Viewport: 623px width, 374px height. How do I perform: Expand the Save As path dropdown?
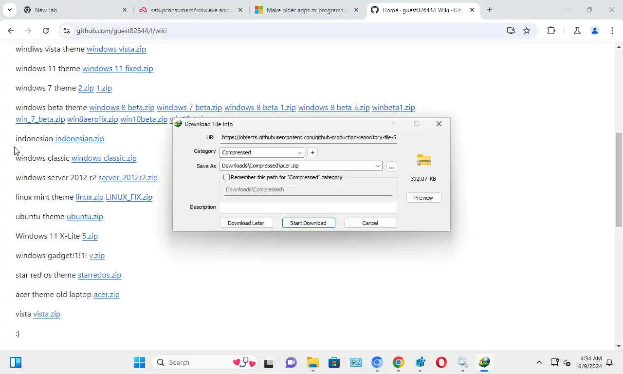point(378,166)
